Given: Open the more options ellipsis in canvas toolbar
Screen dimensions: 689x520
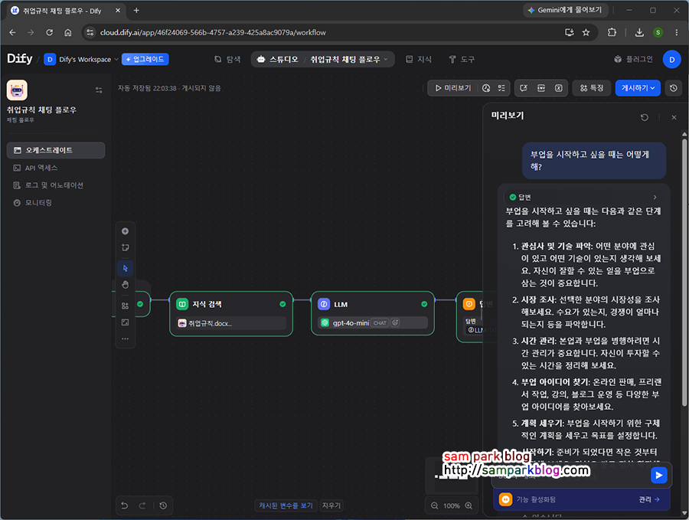Looking at the screenshot, I should click(x=126, y=339).
